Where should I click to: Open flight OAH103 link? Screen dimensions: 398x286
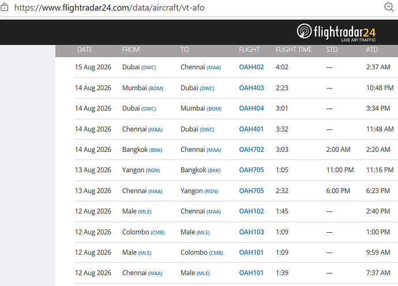click(x=251, y=232)
